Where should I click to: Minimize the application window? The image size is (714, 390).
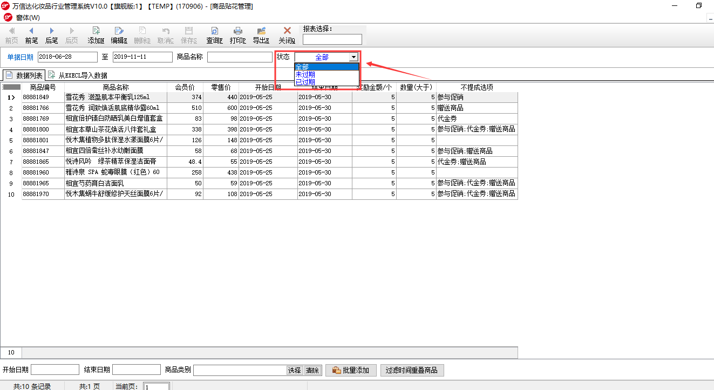pos(675,6)
